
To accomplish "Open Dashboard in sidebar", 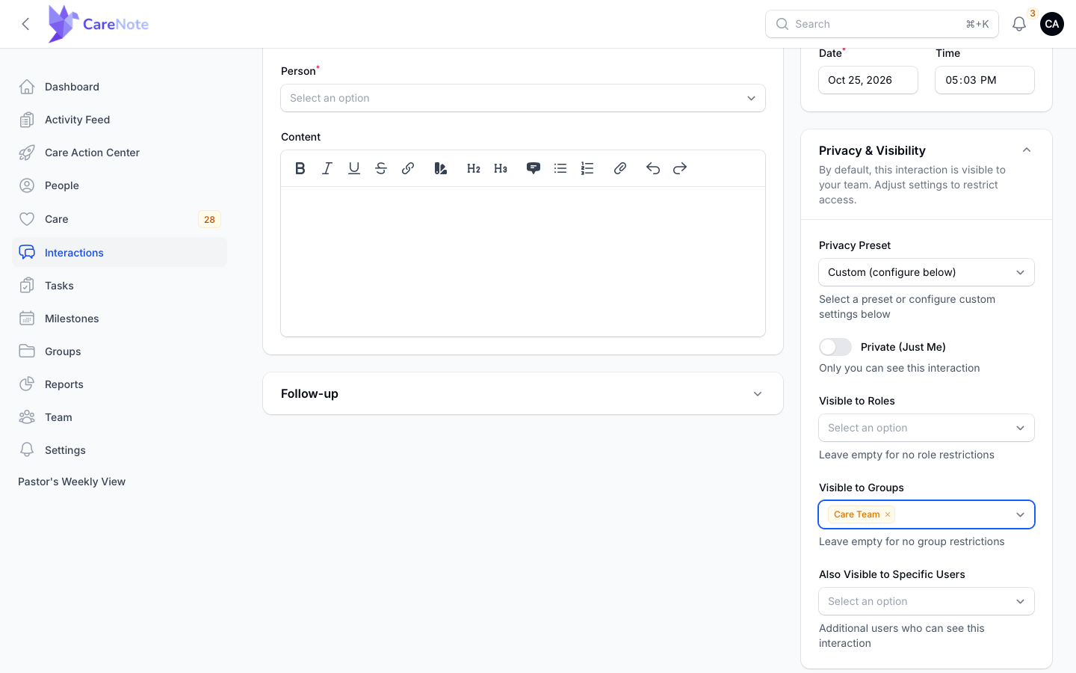I will [120, 87].
